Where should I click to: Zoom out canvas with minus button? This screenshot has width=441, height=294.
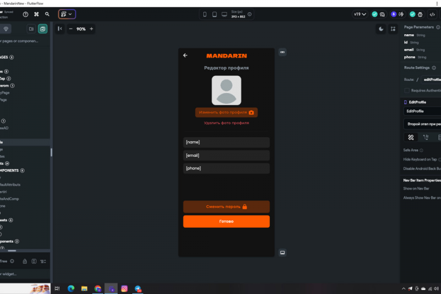[x=71, y=29]
